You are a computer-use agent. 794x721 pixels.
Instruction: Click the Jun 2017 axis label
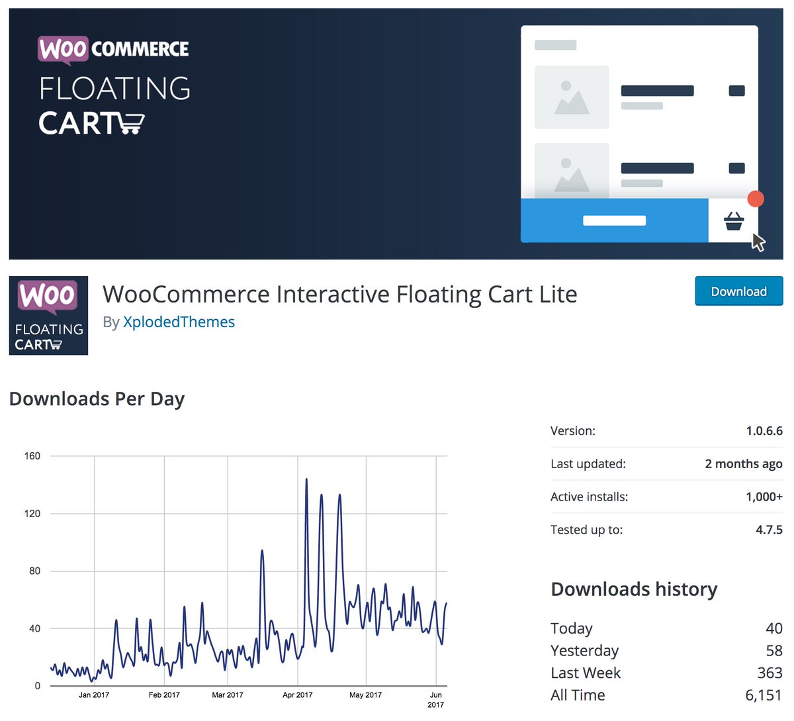pos(436,700)
